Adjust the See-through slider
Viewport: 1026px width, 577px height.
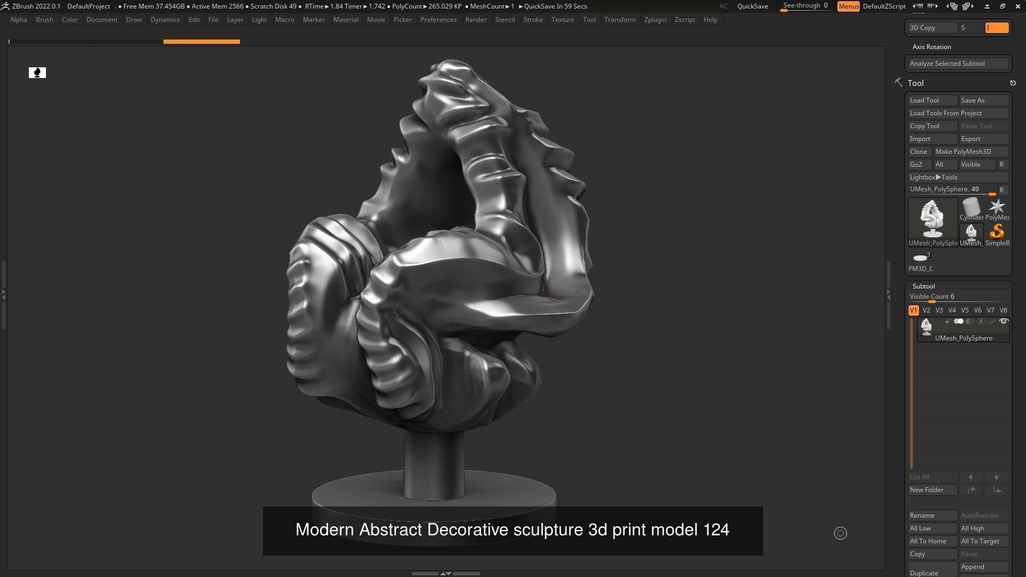pyautogui.click(x=806, y=6)
